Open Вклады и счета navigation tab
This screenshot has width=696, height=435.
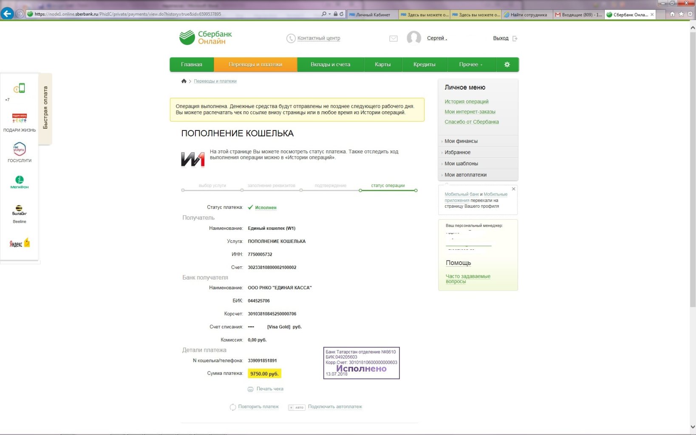point(331,65)
